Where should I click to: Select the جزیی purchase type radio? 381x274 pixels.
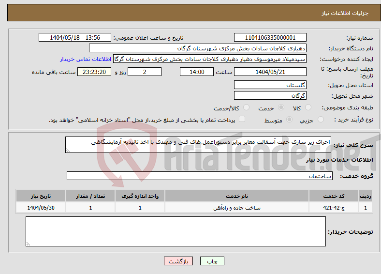[321, 119]
